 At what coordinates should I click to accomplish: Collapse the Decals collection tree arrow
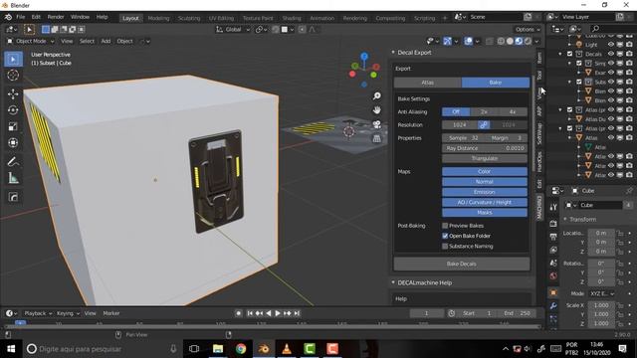[560, 54]
